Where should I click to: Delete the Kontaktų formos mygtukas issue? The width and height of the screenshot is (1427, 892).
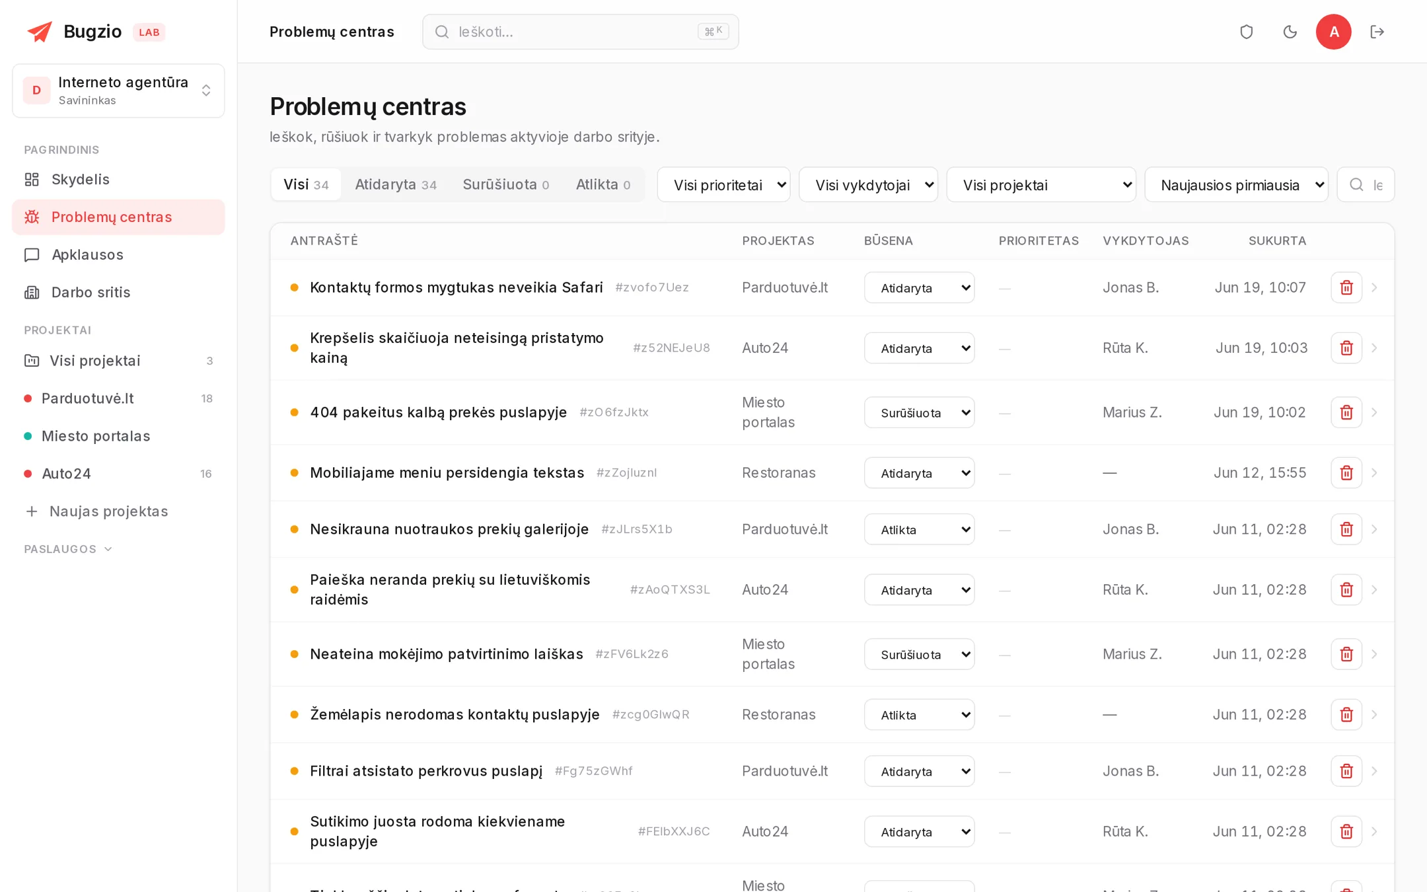click(x=1346, y=287)
